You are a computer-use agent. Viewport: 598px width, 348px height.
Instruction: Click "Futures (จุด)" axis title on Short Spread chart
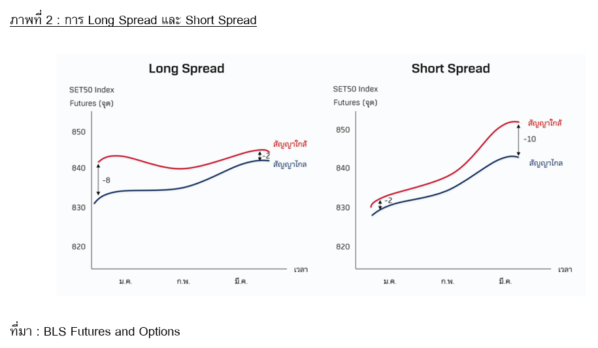pos(355,103)
